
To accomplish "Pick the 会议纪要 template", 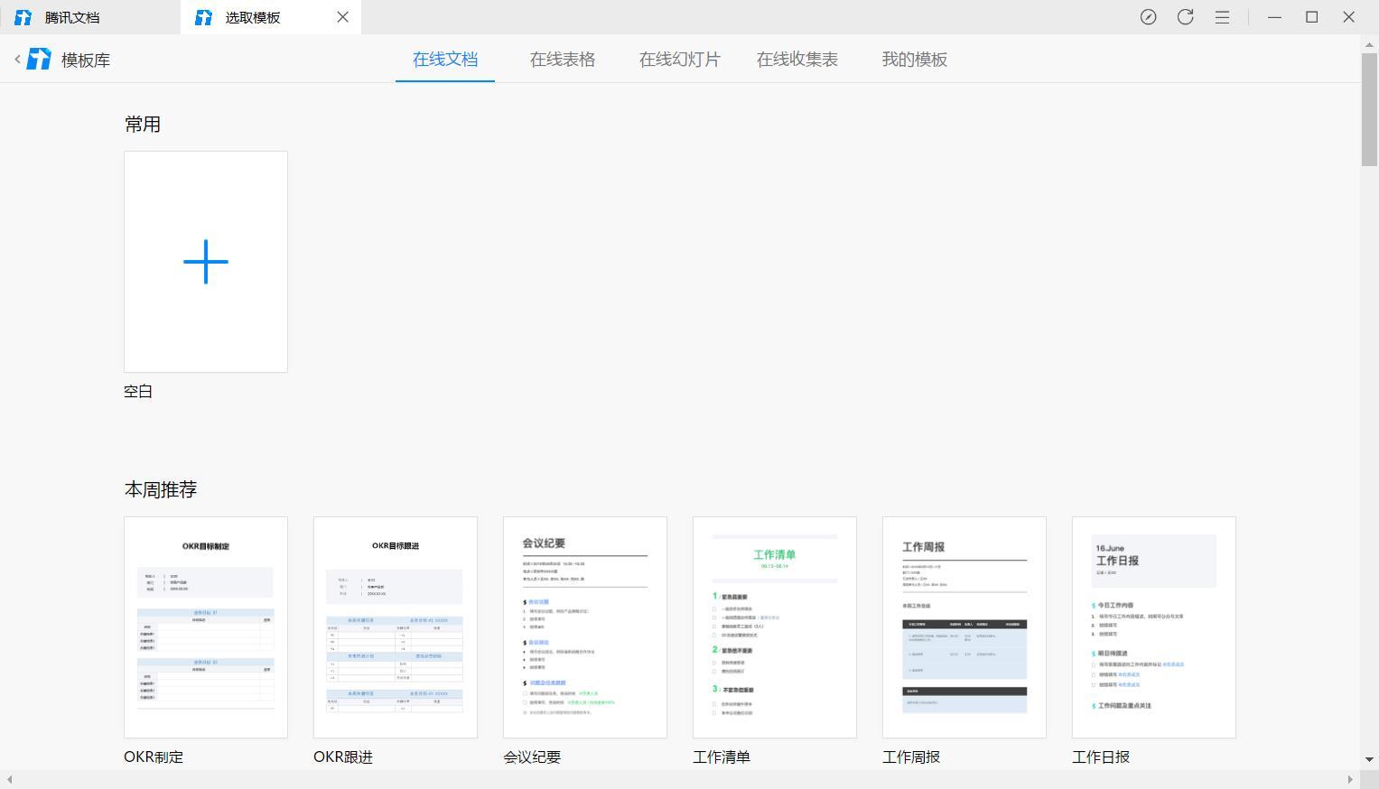I will point(585,627).
